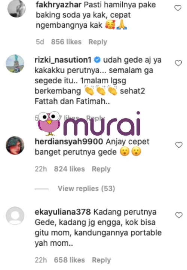View the 658 likes on ekayuliana378's comment
The width and height of the screenshot is (187, 270).
click(x=70, y=260)
